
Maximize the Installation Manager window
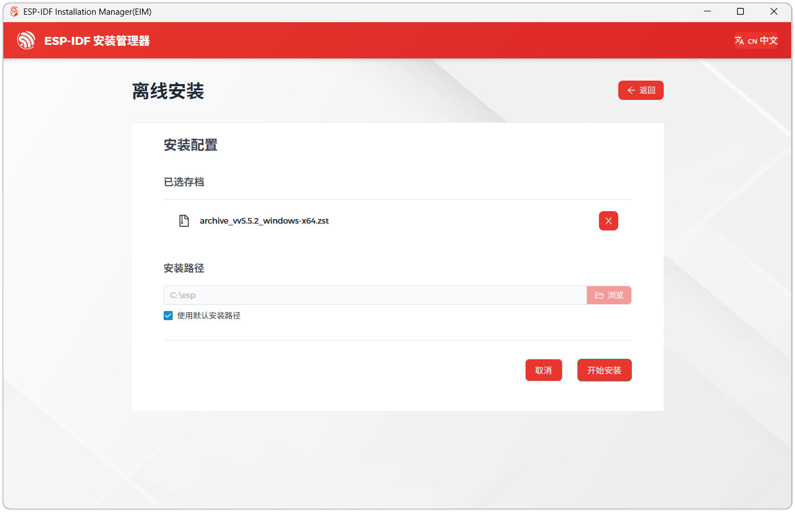pos(740,11)
